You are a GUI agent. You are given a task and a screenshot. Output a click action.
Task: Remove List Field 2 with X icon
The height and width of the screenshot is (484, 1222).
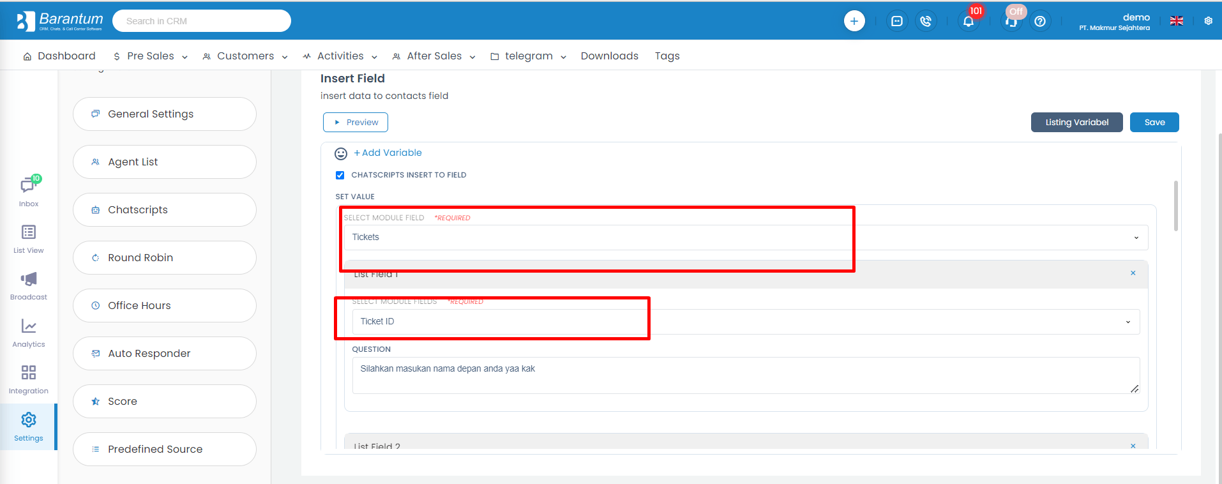click(1133, 446)
